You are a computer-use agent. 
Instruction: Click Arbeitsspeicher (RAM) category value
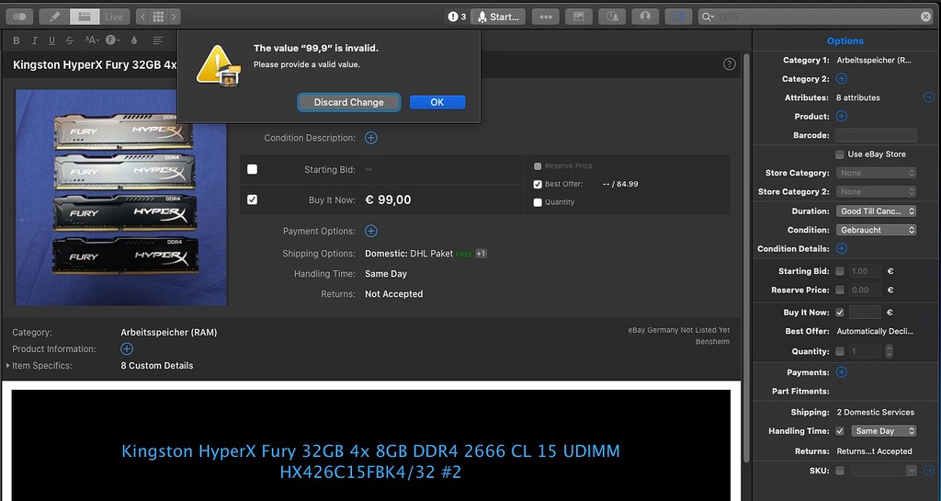click(169, 332)
